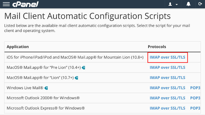Image resolution: width=205 pixels, height=115 pixels.
Task: Open the notifications bell
Action: 189,4
